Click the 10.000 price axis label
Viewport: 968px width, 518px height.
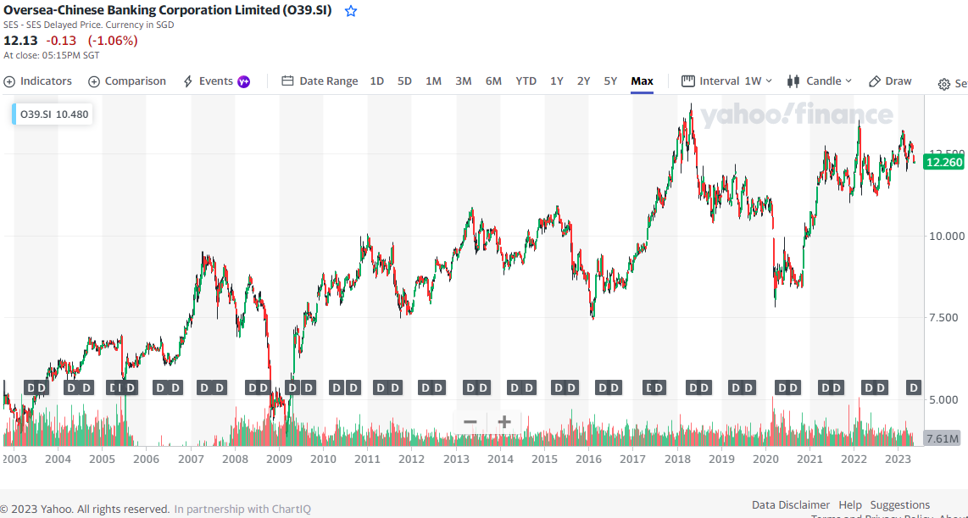[x=947, y=236]
